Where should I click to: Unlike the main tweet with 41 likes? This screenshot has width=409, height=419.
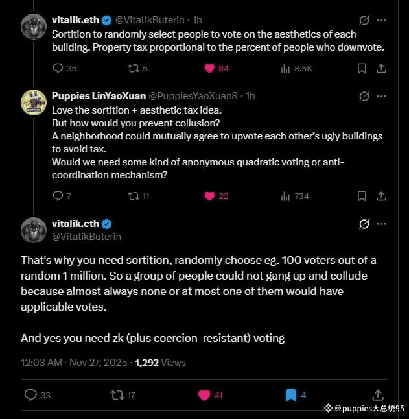click(x=205, y=394)
